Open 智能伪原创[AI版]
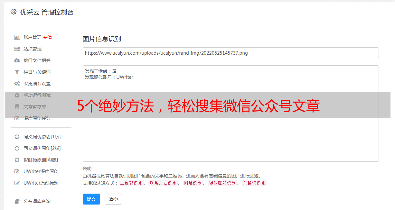This screenshot has height=210, width=395. [41, 160]
